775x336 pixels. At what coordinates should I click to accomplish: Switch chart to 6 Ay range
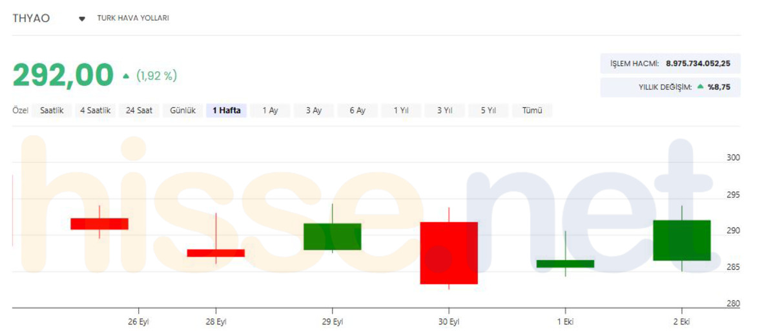click(357, 110)
